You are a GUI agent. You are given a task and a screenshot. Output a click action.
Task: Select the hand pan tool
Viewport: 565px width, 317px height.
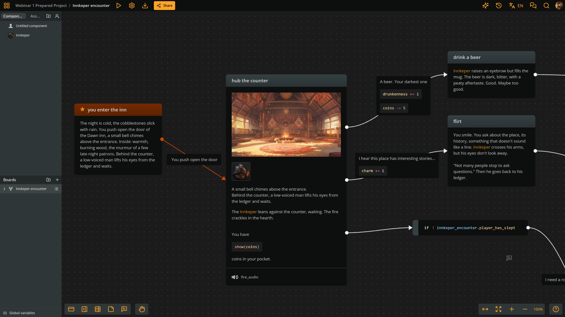[x=142, y=309]
